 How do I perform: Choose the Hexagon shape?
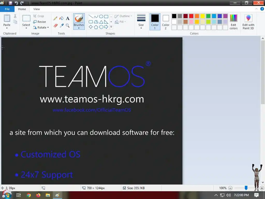[101, 27]
